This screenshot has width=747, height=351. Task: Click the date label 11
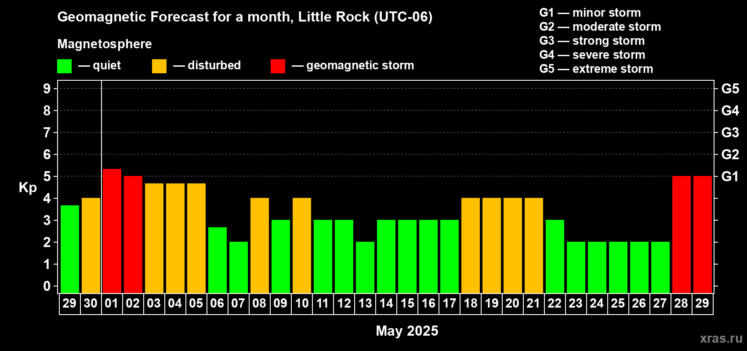(x=323, y=304)
